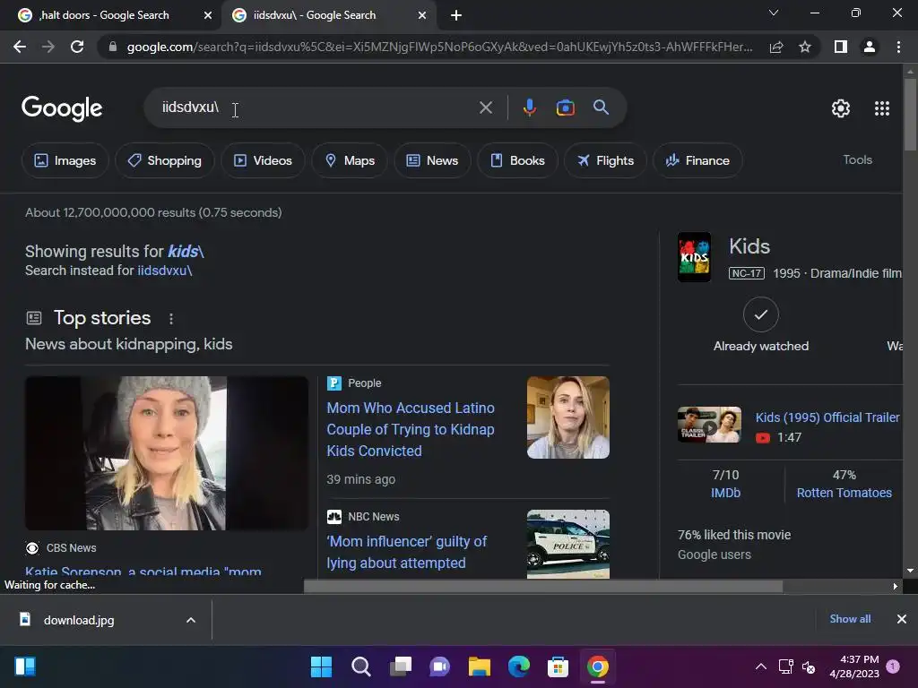Open Microsoft Store from taskbar
The image size is (918, 688).
point(558,666)
